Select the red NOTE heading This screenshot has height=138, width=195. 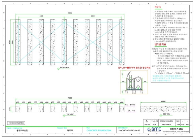coord(158,7)
